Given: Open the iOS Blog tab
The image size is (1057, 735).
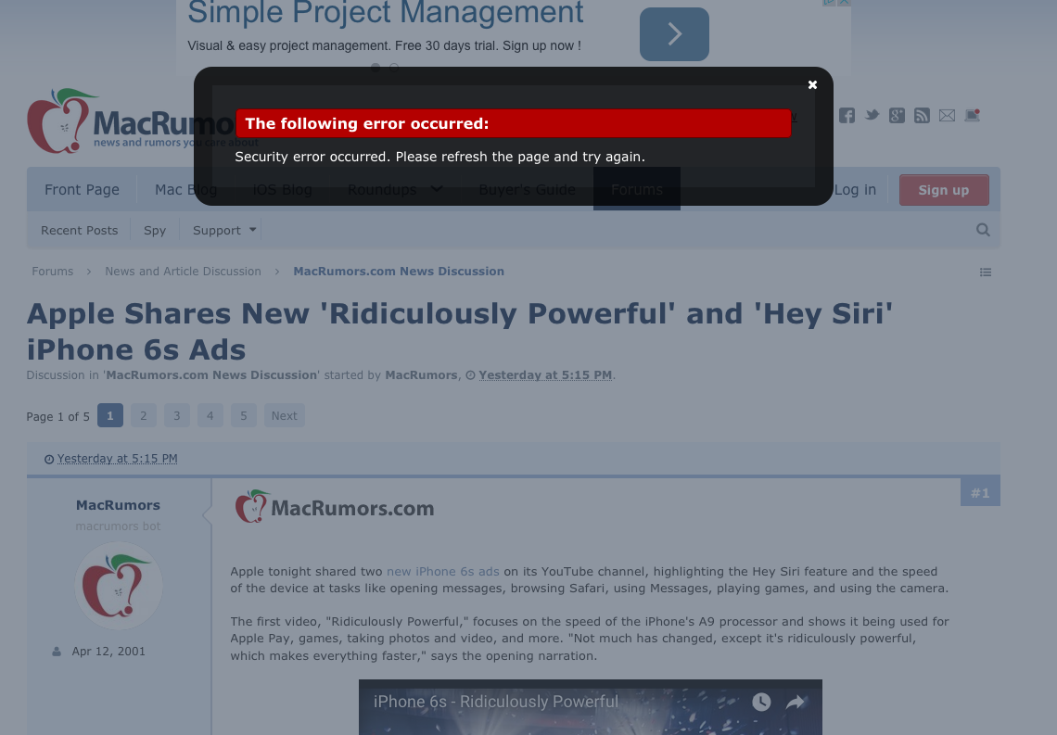Looking at the screenshot, I should click(283, 190).
